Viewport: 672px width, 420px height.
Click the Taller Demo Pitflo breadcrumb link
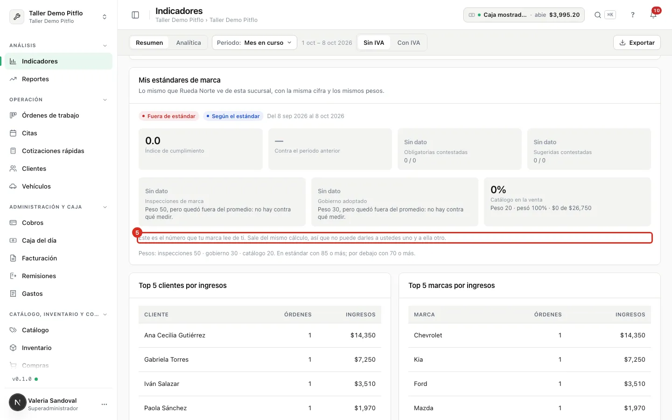pos(180,20)
